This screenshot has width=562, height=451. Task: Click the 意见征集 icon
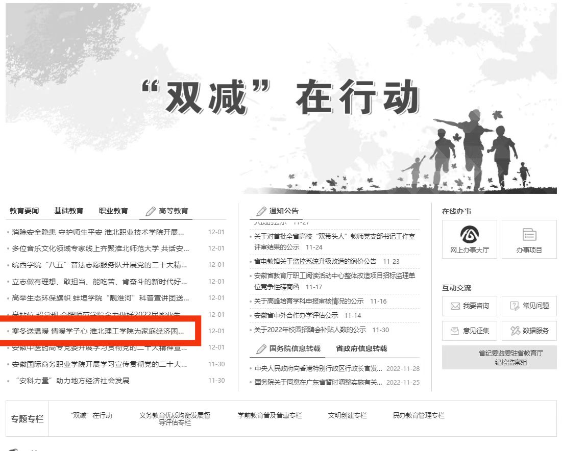455,331
